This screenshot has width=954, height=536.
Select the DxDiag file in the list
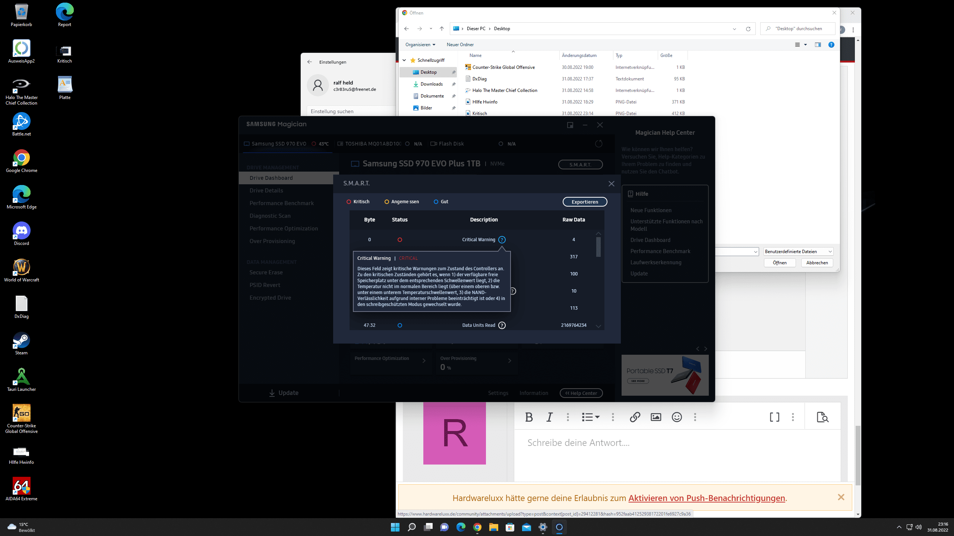(479, 79)
